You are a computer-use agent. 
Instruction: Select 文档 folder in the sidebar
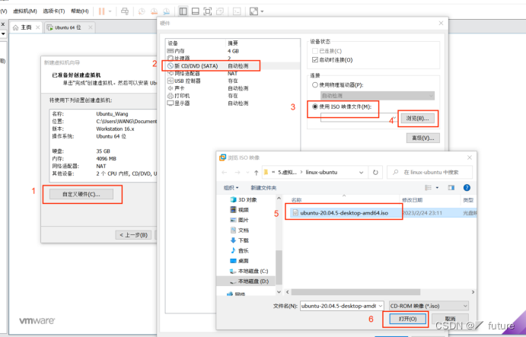[x=240, y=230]
